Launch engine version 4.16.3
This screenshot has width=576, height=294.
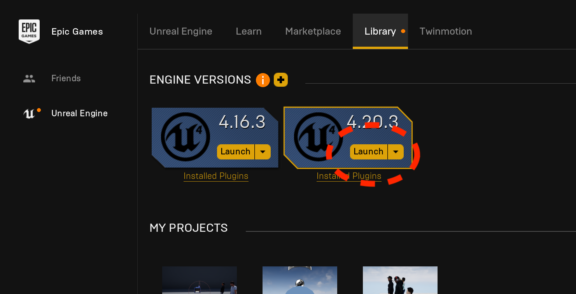(x=235, y=152)
